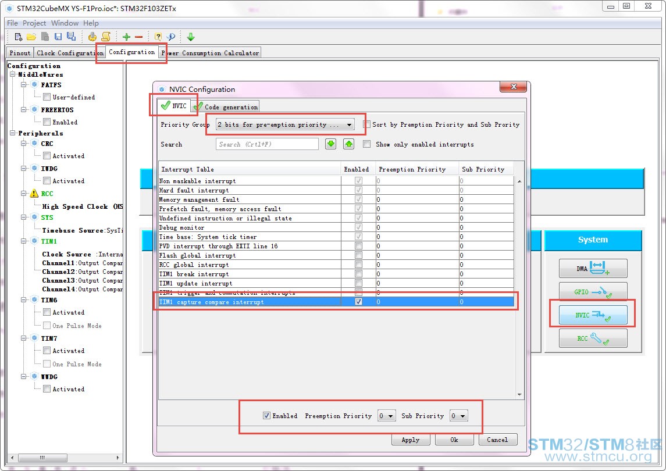Open the bottom Sub Priority dropdown

coord(459,416)
